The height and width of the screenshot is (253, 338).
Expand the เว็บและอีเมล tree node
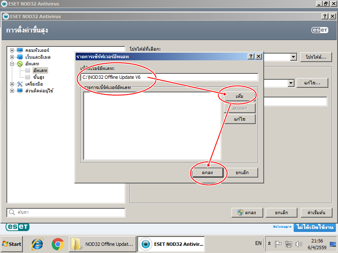(x=12, y=57)
